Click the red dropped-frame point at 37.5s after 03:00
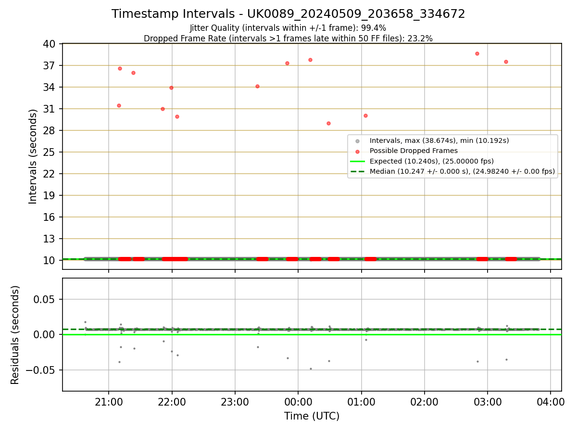The image size is (577, 433). 506,62
